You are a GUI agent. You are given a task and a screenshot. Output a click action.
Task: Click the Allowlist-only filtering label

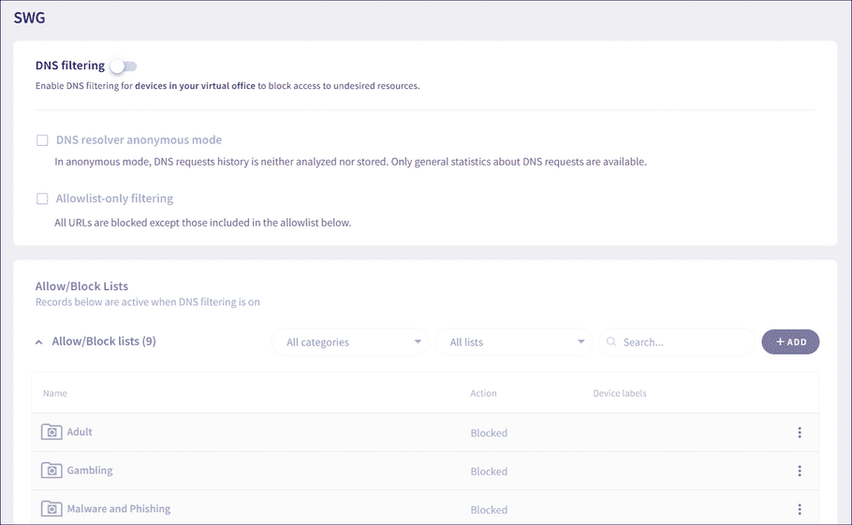tap(114, 198)
